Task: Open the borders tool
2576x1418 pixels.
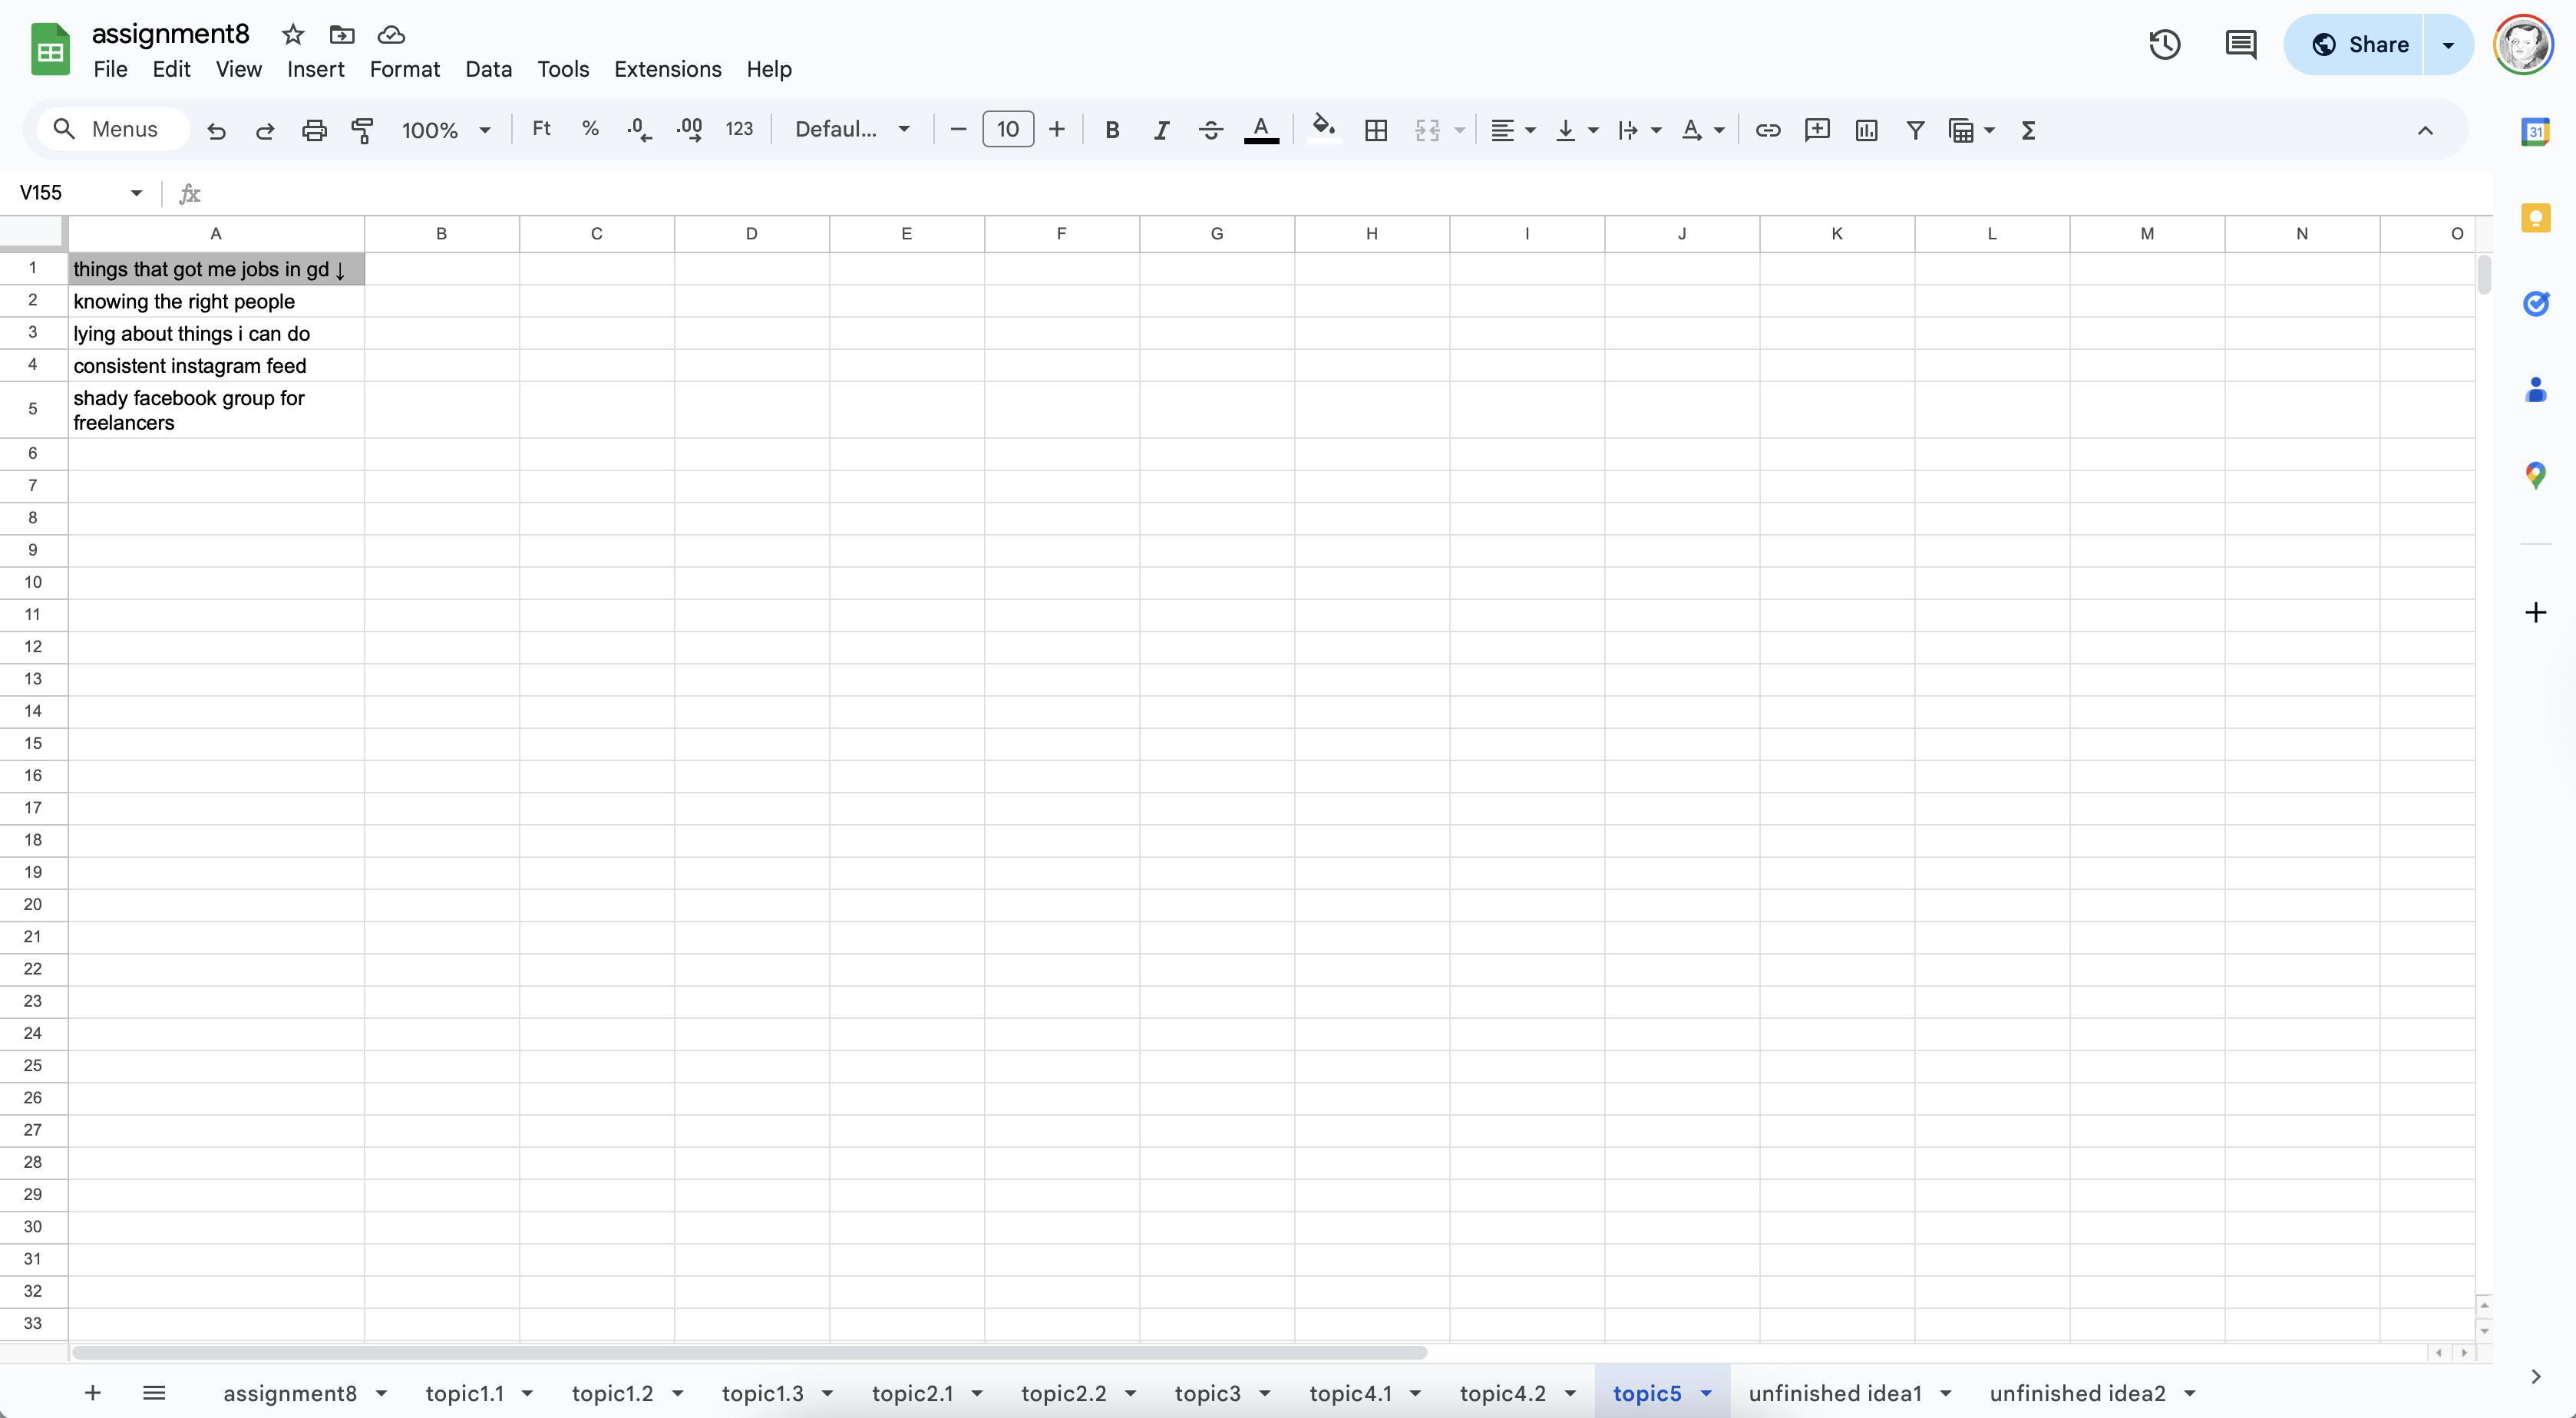Action: 1376,130
